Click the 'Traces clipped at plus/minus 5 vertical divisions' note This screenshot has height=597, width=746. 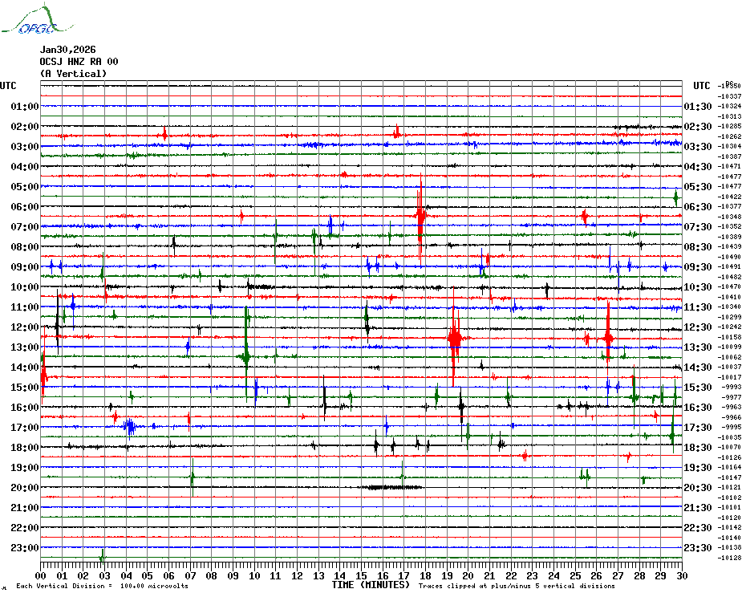[517, 586]
